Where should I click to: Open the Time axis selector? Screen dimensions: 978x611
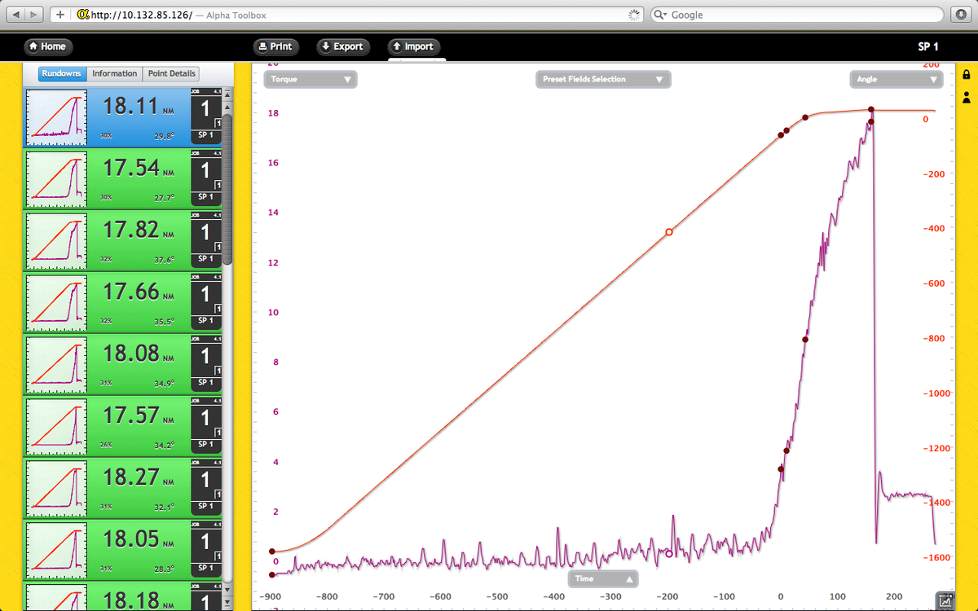tap(603, 578)
